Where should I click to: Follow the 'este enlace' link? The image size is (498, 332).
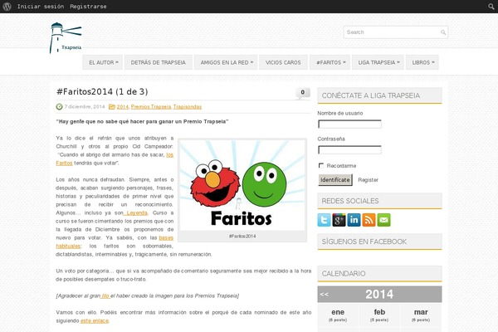pos(95,321)
